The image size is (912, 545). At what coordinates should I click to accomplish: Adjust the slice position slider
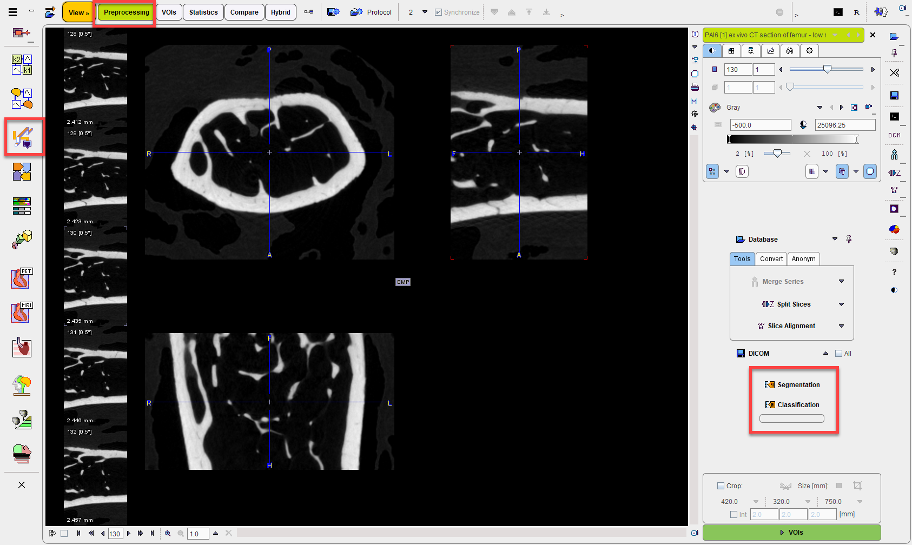click(826, 69)
